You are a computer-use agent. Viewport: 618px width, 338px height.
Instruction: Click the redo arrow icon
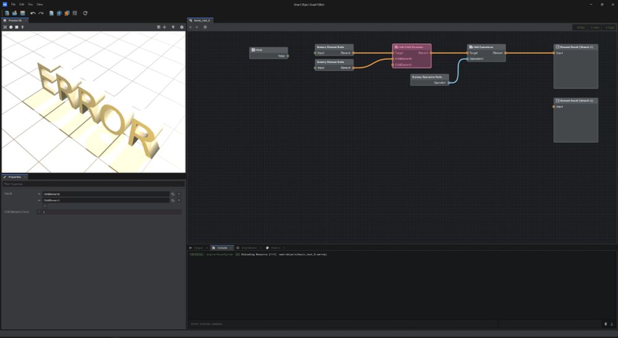pos(41,13)
